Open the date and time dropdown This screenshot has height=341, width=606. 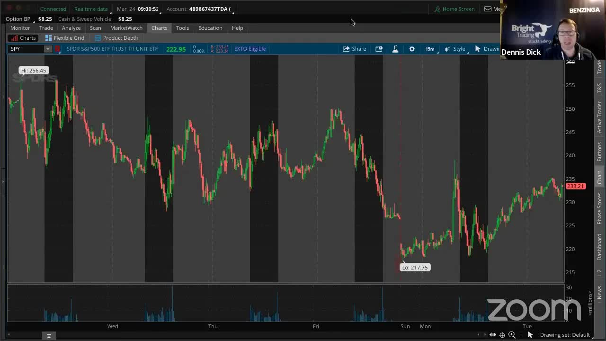point(138,9)
